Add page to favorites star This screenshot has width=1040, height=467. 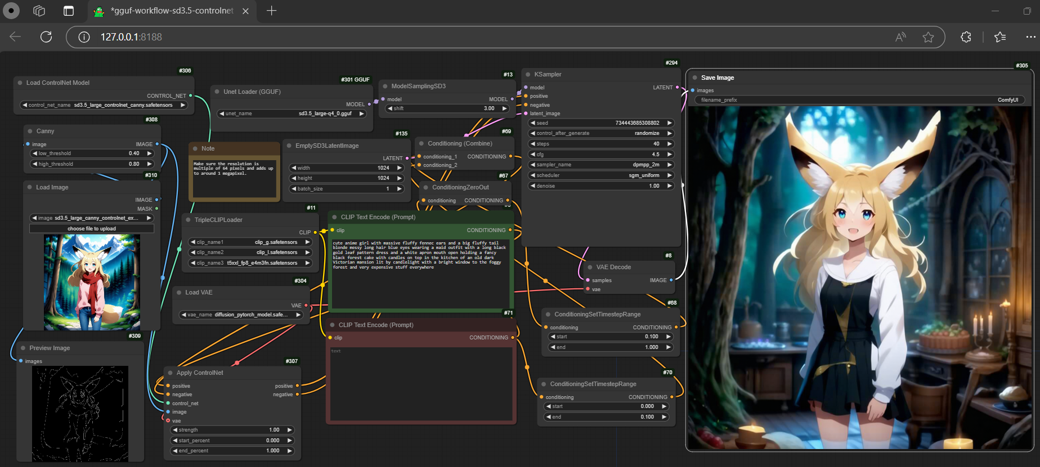click(x=928, y=37)
